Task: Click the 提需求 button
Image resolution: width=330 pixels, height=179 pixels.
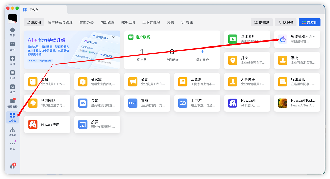Action: 262,22
